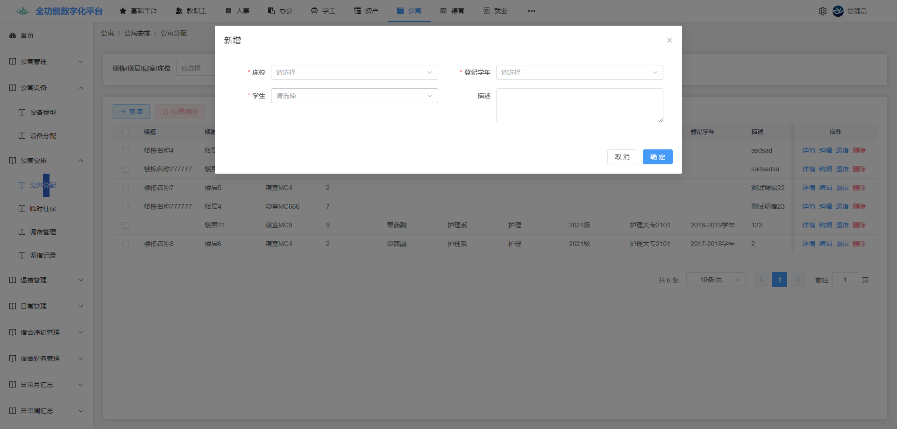Close the 新增 dialog with X
The height and width of the screenshot is (429, 897).
(669, 40)
